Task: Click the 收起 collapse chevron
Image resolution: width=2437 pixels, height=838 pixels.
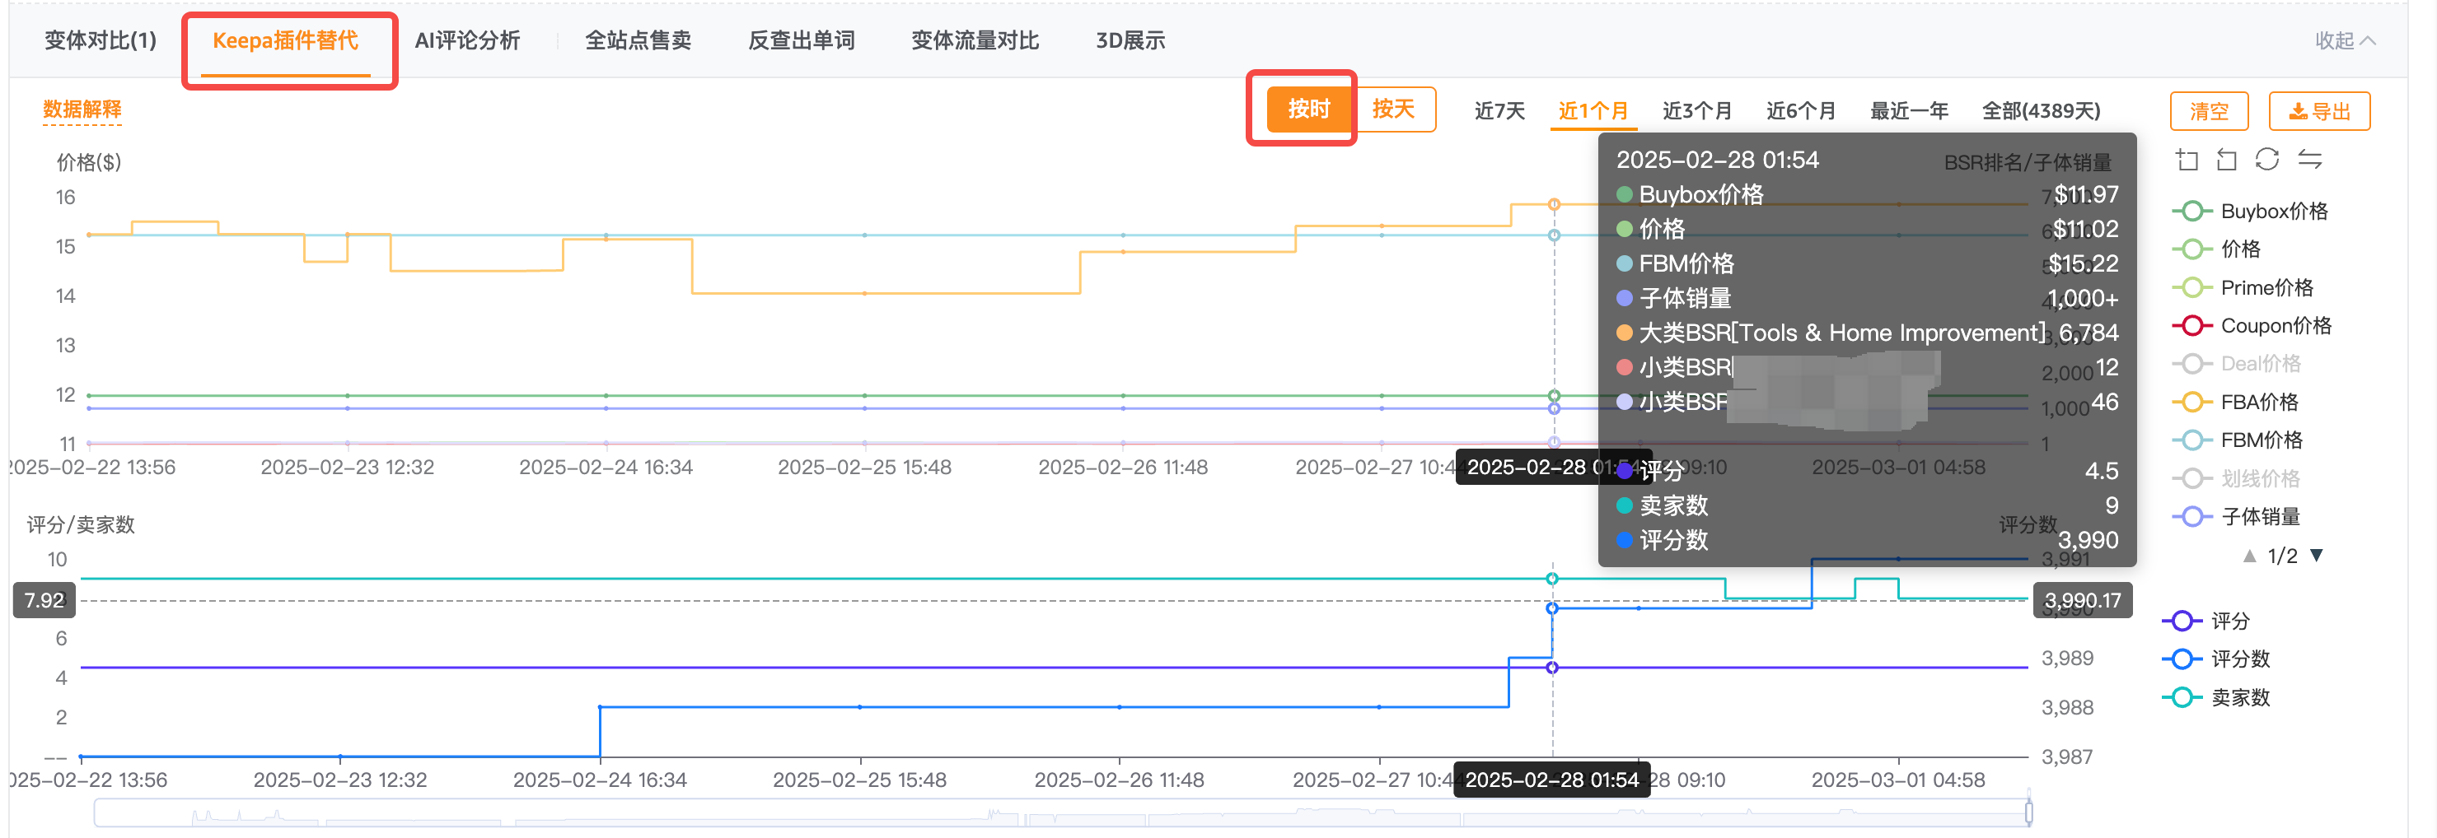Action: click(x=2368, y=40)
